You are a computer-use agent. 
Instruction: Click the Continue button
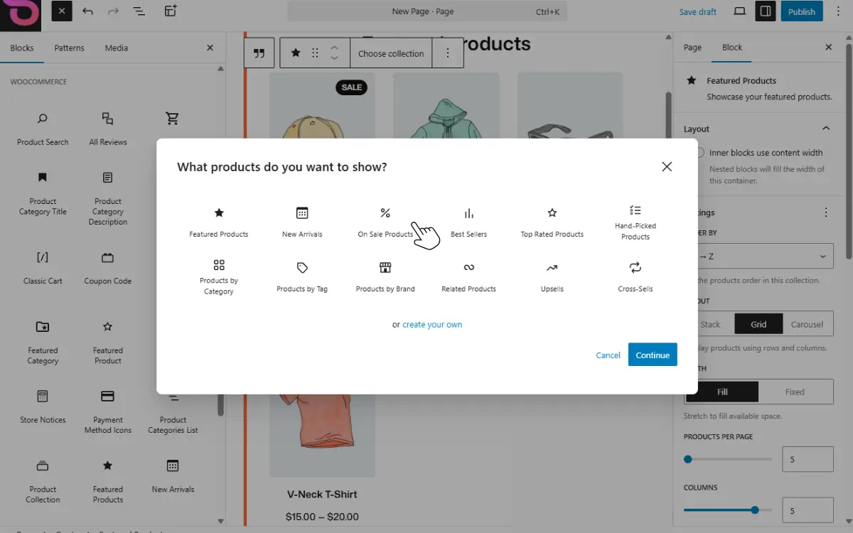click(653, 355)
